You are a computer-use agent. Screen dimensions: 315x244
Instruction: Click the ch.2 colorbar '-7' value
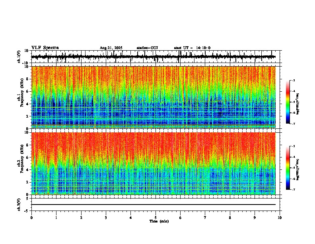(293, 190)
